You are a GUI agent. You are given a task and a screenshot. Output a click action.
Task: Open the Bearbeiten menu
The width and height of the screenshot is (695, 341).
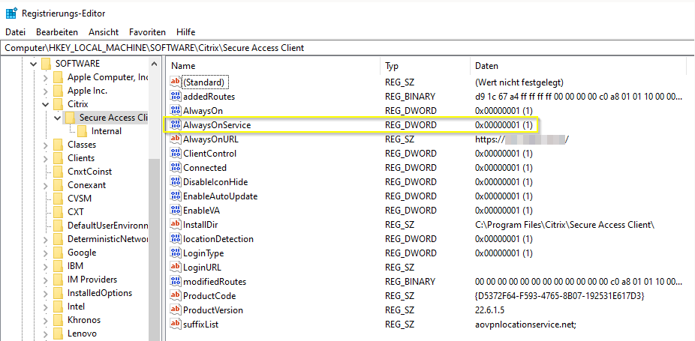click(57, 32)
